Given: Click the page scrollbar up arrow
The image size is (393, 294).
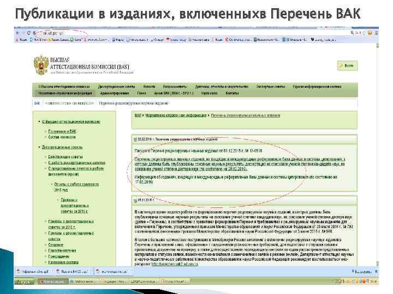Looking at the screenshot, I should [x=377, y=46].
